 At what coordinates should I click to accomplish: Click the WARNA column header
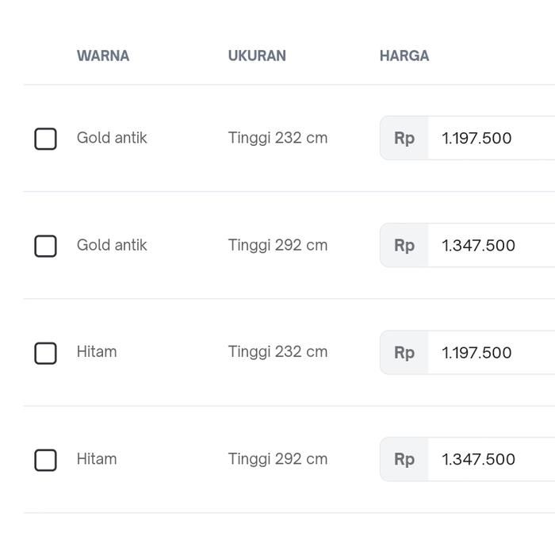pos(103,56)
